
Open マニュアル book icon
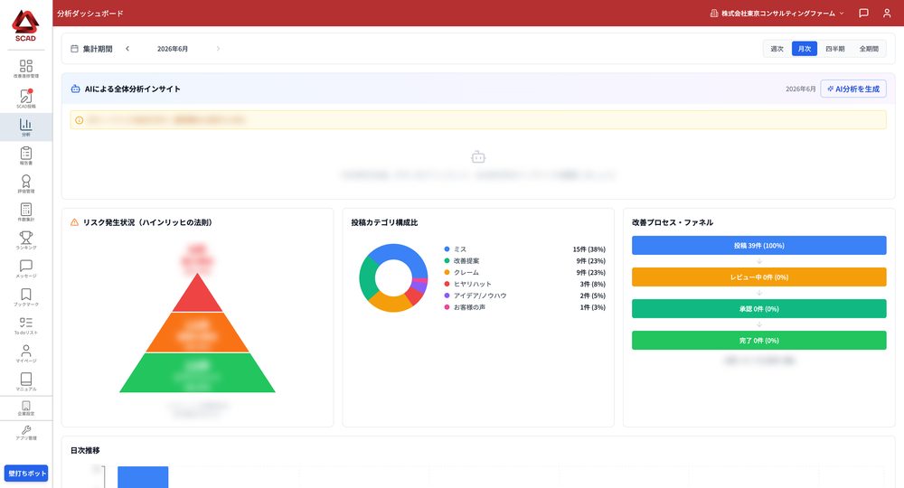point(26,379)
